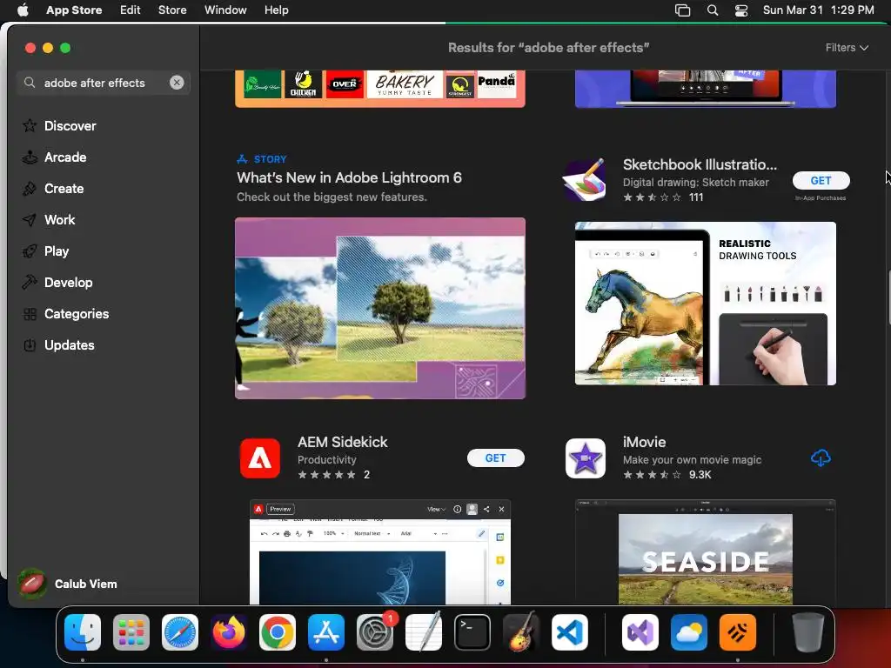This screenshot has width=891, height=668.
Task: Click the date and time in the menu bar
Action: click(x=818, y=10)
